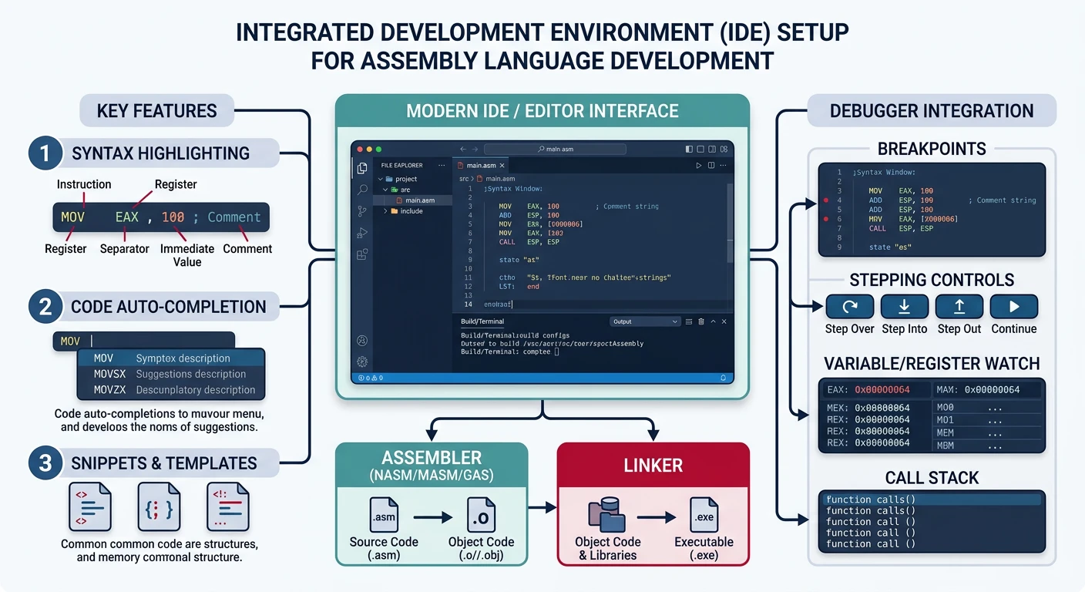Switch to the main.asm editor tab
1085x592 pixels.
click(481, 165)
